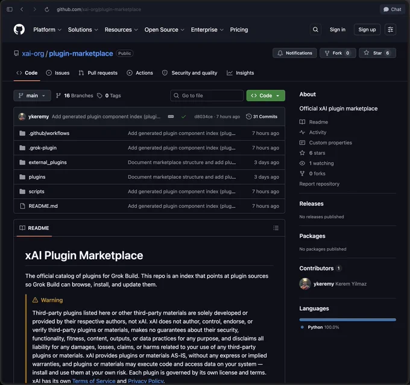Image resolution: width=410 pixels, height=385 pixels.
Task: Switch to the Pull requests tab
Action: [x=98, y=73]
